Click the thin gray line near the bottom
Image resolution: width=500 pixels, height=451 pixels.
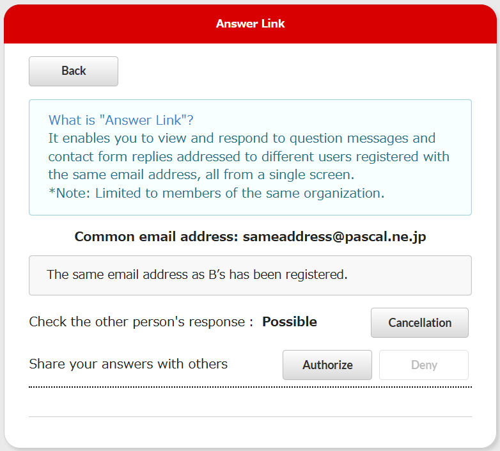click(x=250, y=416)
